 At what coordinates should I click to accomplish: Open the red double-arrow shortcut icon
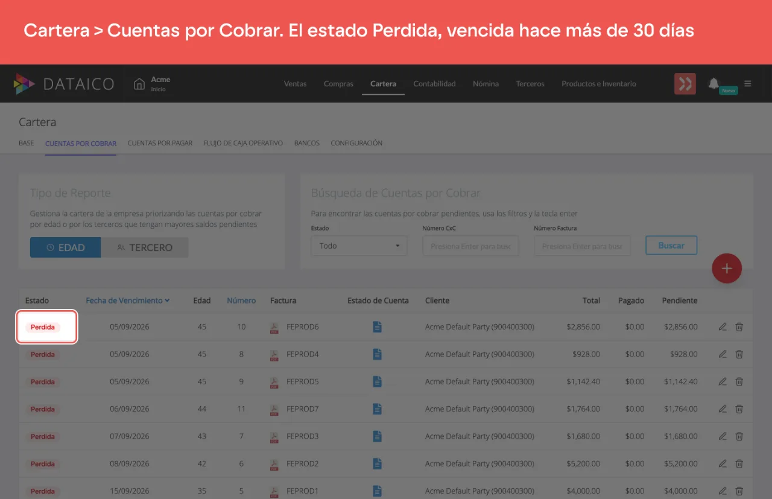pyautogui.click(x=685, y=84)
